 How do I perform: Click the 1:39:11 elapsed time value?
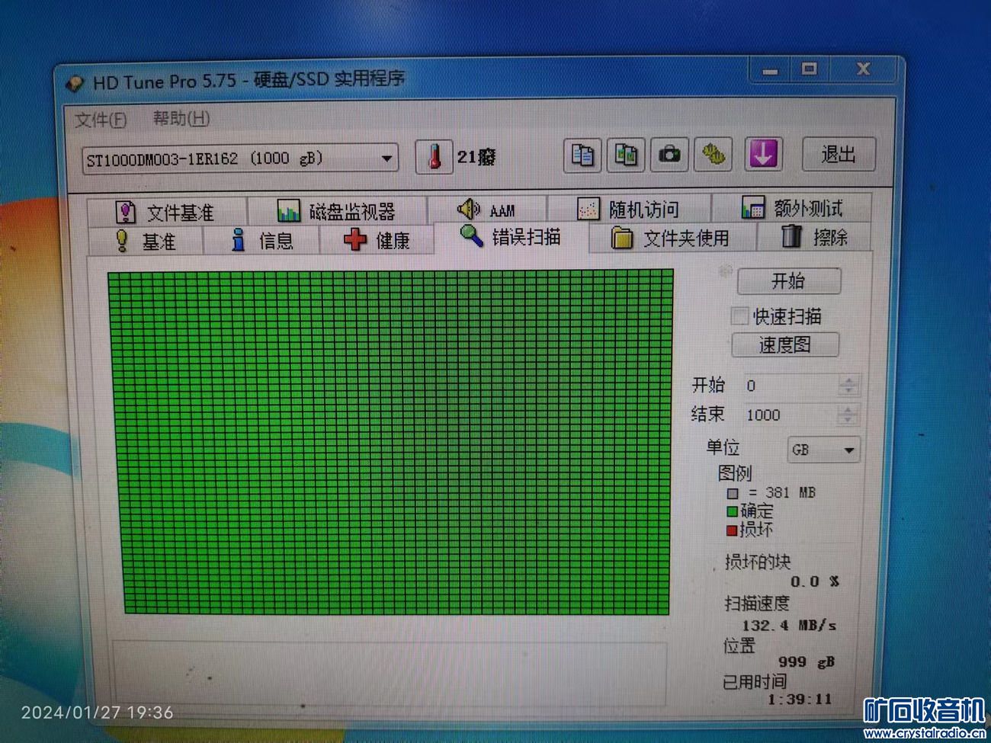pos(800,699)
